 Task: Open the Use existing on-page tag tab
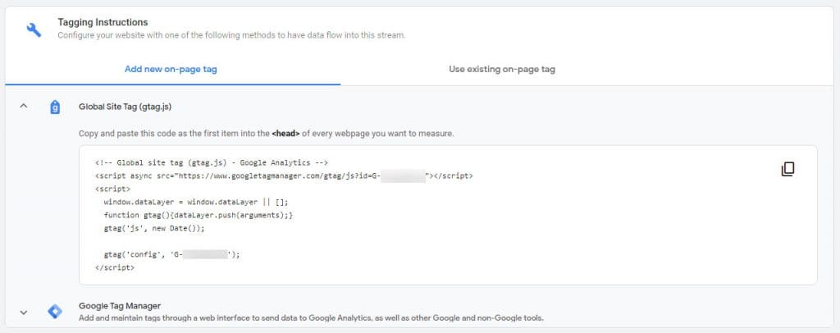tap(502, 69)
